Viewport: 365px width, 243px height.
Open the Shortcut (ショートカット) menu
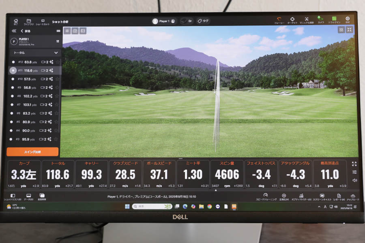click(43, 22)
